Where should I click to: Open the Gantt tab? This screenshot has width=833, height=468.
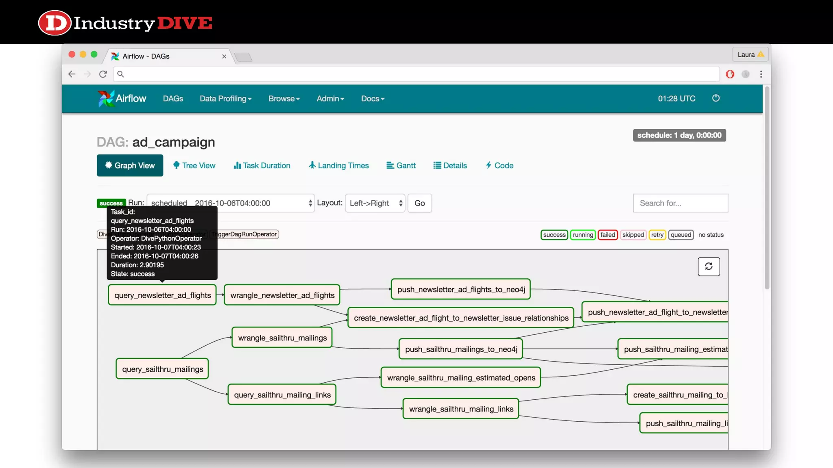(x=401, y=165)
